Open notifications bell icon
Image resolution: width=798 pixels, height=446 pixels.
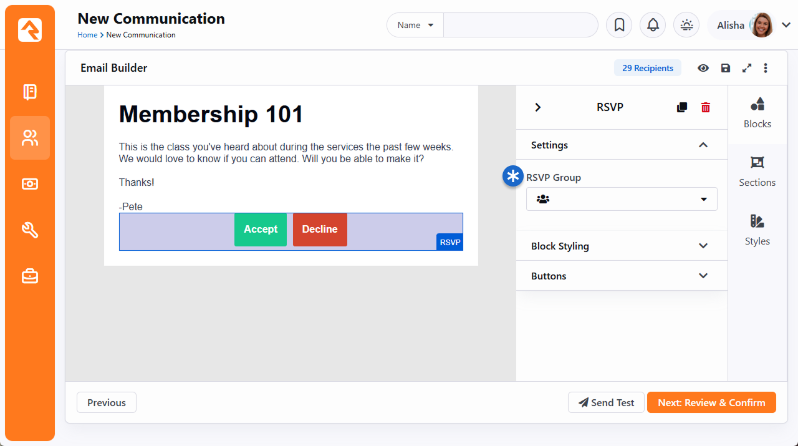[653, 25]
